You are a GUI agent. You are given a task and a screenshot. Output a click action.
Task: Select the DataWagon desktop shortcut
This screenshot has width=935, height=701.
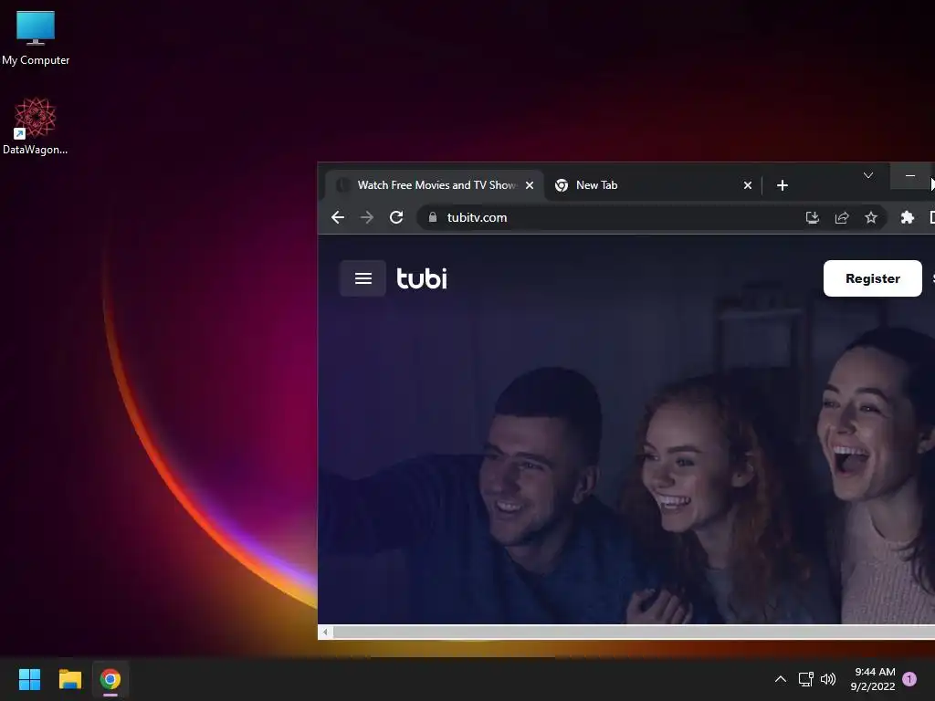pos(36,126)
